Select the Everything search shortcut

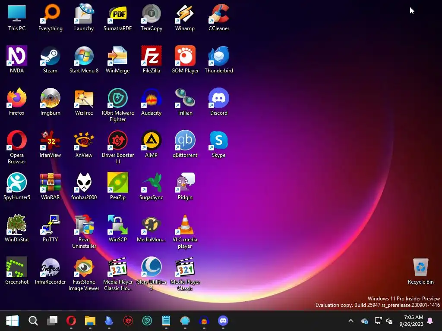click(50, 17)
